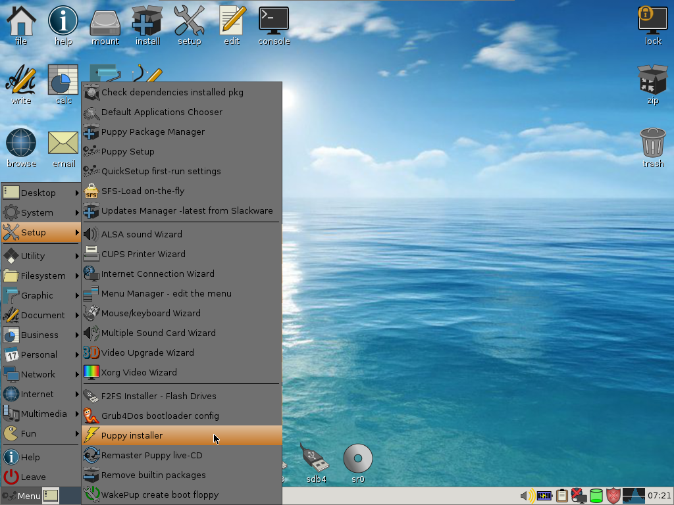Open F2FS Installer - Flash Drives

pos(182,397)
